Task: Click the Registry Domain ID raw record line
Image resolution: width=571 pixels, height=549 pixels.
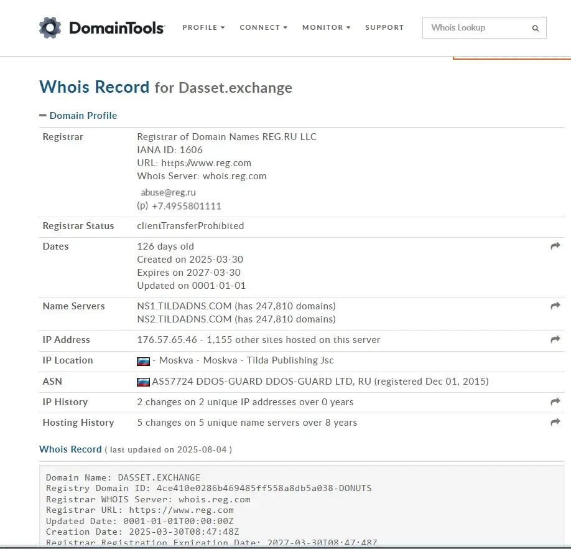Action: pos(208,488)
